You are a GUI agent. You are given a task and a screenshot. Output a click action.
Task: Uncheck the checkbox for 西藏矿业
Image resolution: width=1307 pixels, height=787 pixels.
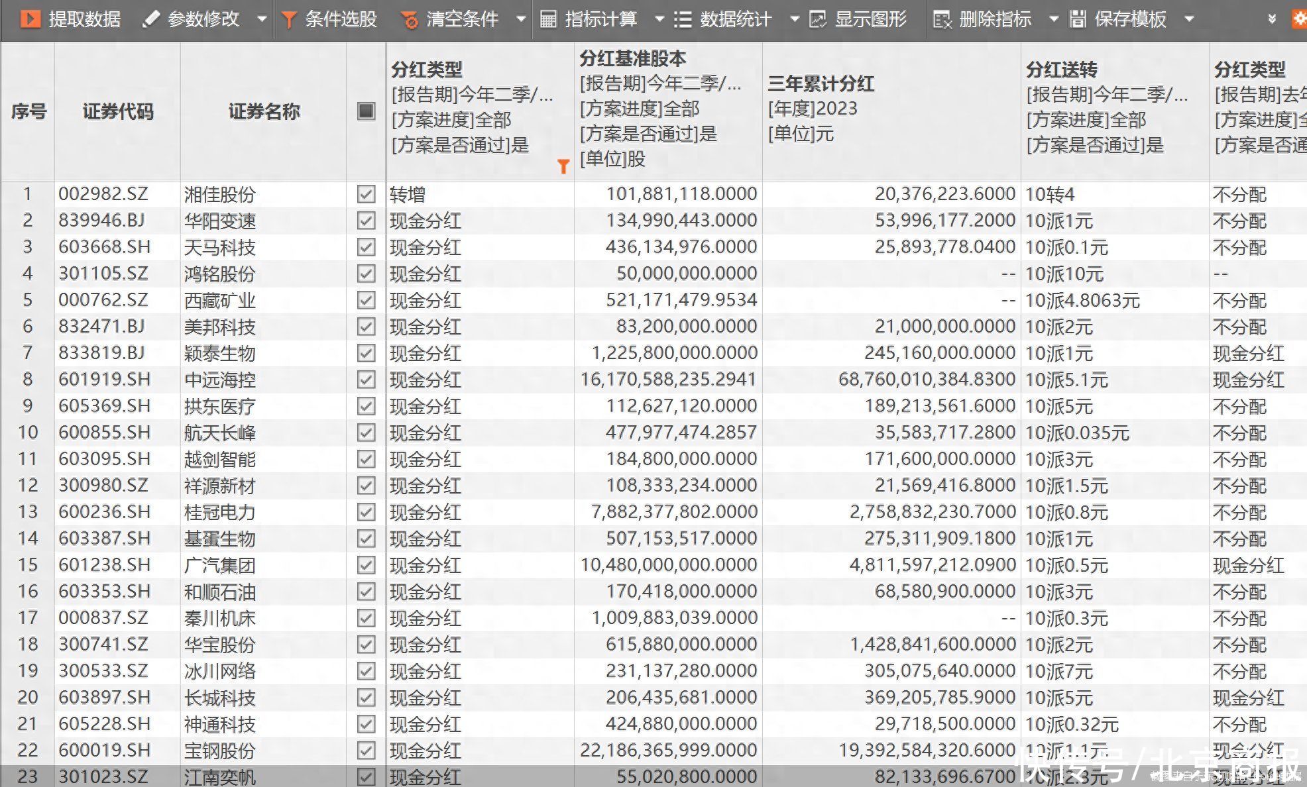366,300
